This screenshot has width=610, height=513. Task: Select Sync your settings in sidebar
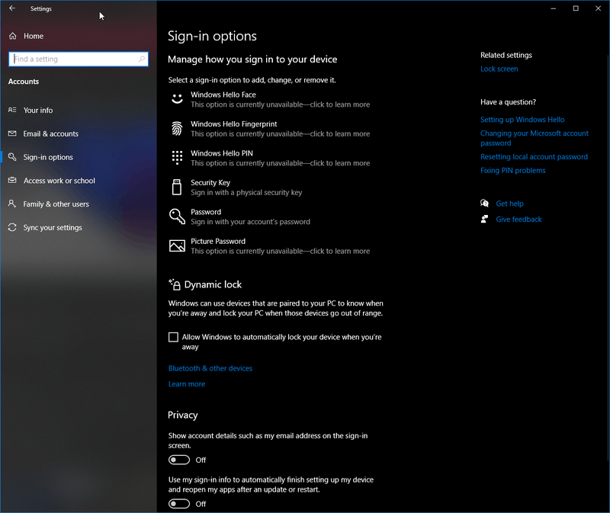coord(53,228)
